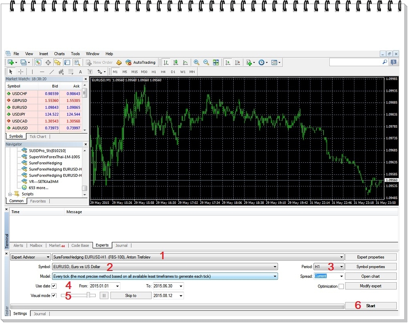Screen dimensions: 408x323
Task: Open the Expert Advisor type dropdown
Action: (x=30, y=257)
